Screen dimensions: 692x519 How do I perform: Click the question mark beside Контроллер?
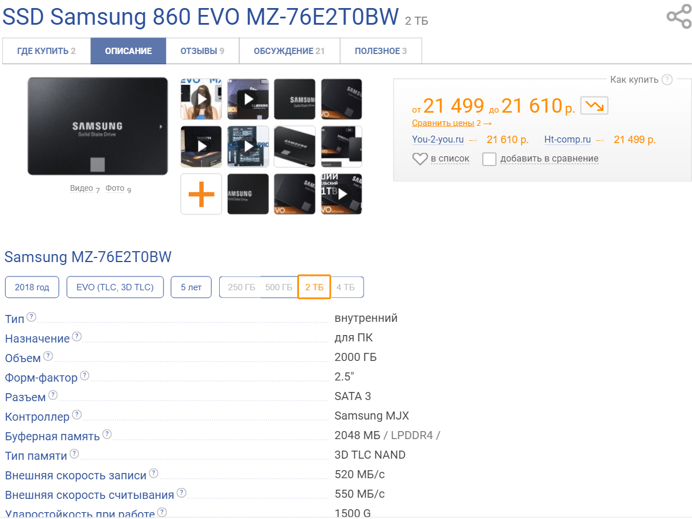point(77,415)
